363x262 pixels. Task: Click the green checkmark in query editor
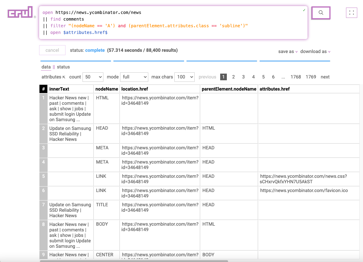304,10
